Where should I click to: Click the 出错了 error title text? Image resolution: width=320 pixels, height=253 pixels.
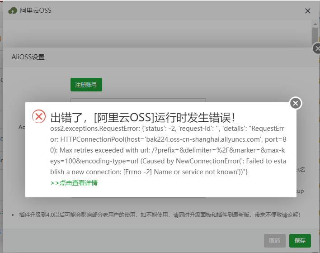(143, 118)
